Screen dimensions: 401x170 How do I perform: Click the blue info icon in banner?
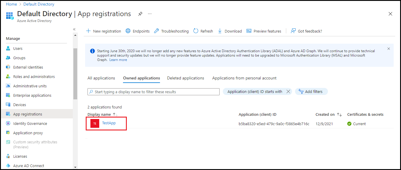tap(92, 51)
